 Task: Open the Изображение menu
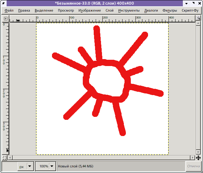(90, 10)
